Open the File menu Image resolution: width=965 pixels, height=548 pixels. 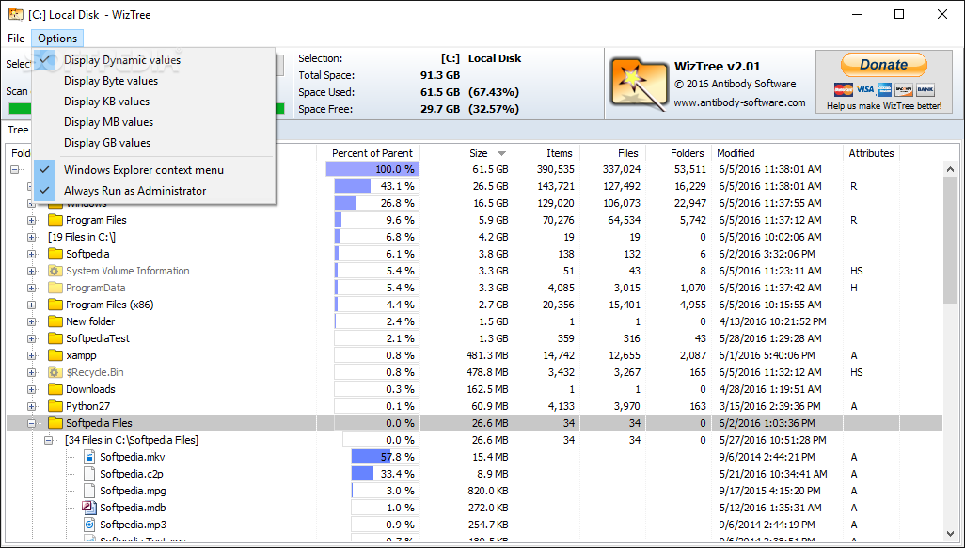[16, 39]
